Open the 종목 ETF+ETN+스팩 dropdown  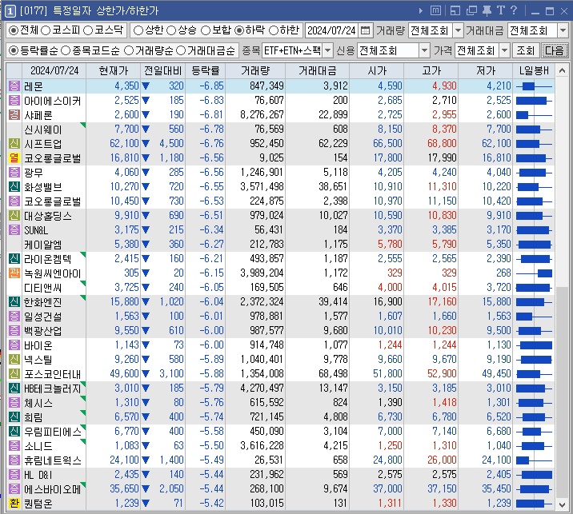click(328, 50)
